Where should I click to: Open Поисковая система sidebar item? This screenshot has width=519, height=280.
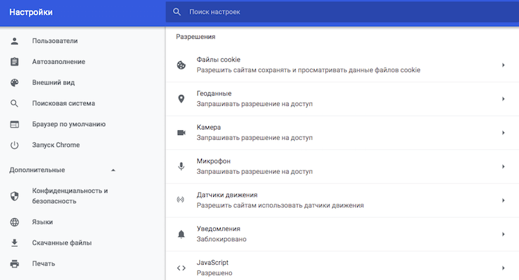pos(64,103)
